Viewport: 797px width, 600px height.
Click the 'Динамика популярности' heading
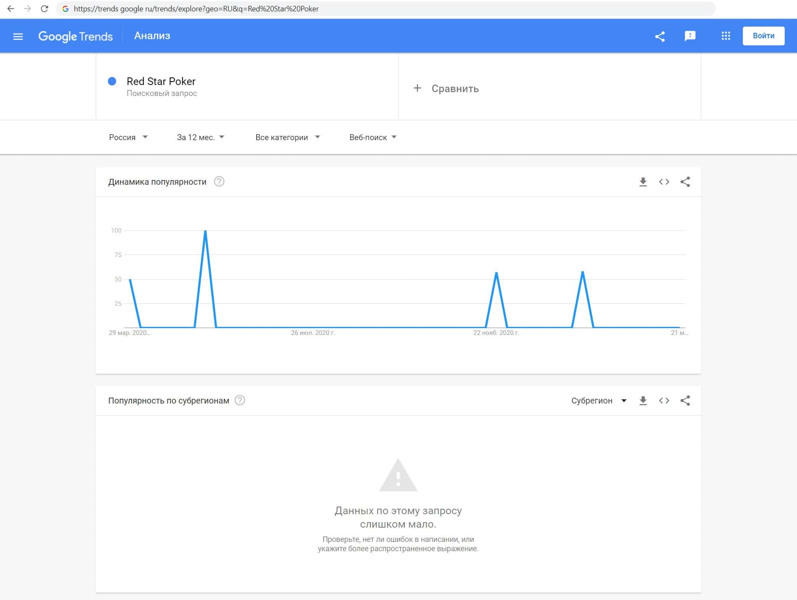pyautogui.click(x=157, y=182)
